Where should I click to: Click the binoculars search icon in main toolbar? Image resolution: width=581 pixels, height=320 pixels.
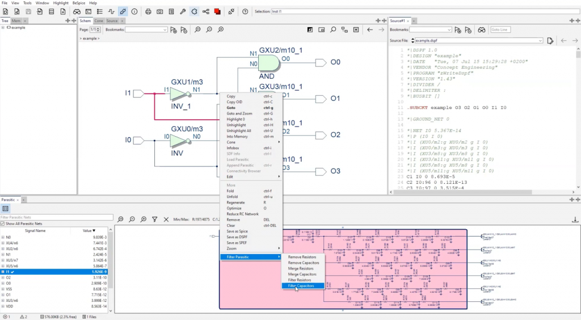click(77, 11)
